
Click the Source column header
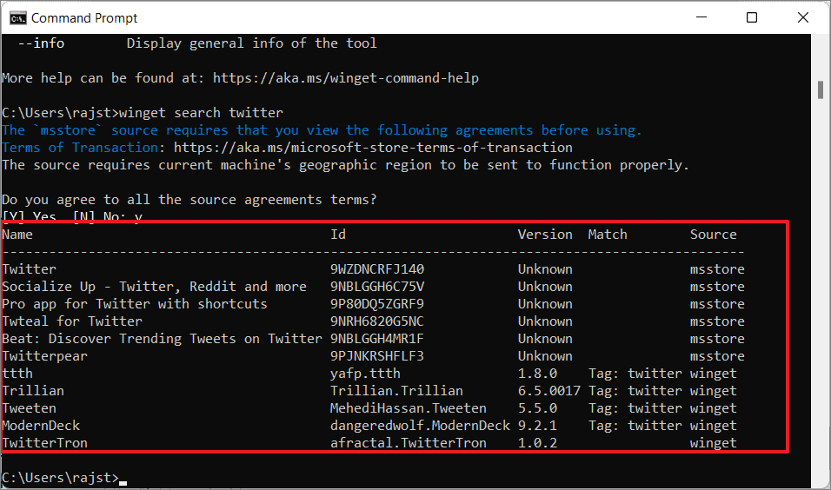click(714, 235)
